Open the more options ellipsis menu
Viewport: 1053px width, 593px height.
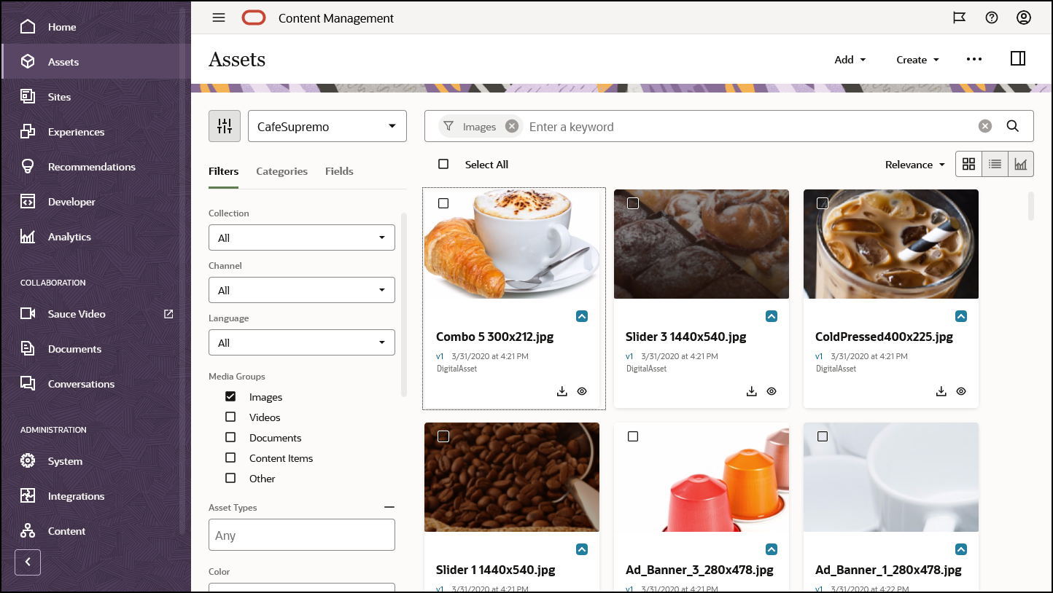(x=974, y=59)
